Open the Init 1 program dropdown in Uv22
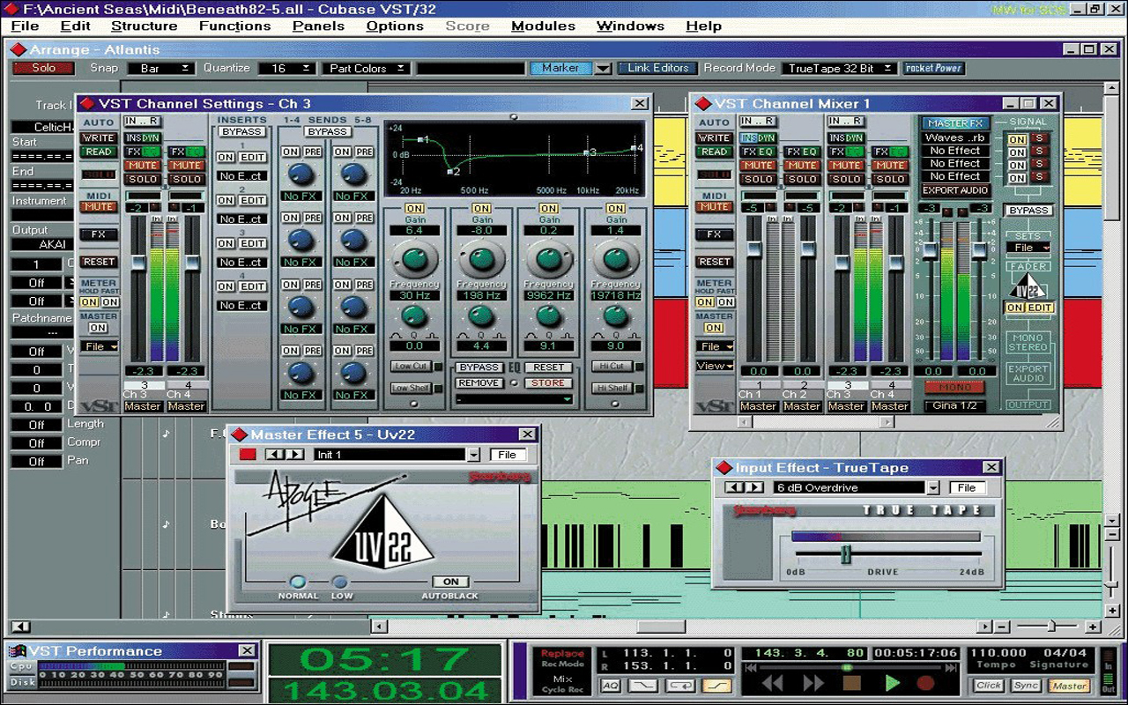 [x=474, y=455]
